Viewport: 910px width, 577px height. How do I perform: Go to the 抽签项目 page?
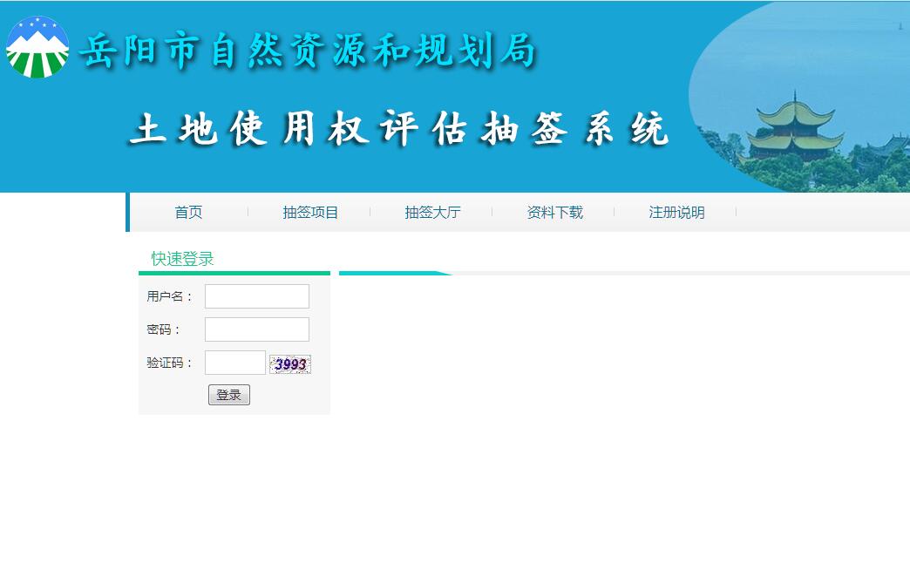click(310, 213)
